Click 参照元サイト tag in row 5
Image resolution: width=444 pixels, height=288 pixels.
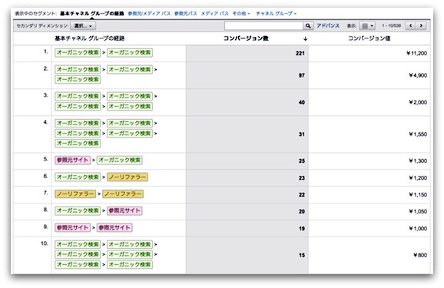72,160
